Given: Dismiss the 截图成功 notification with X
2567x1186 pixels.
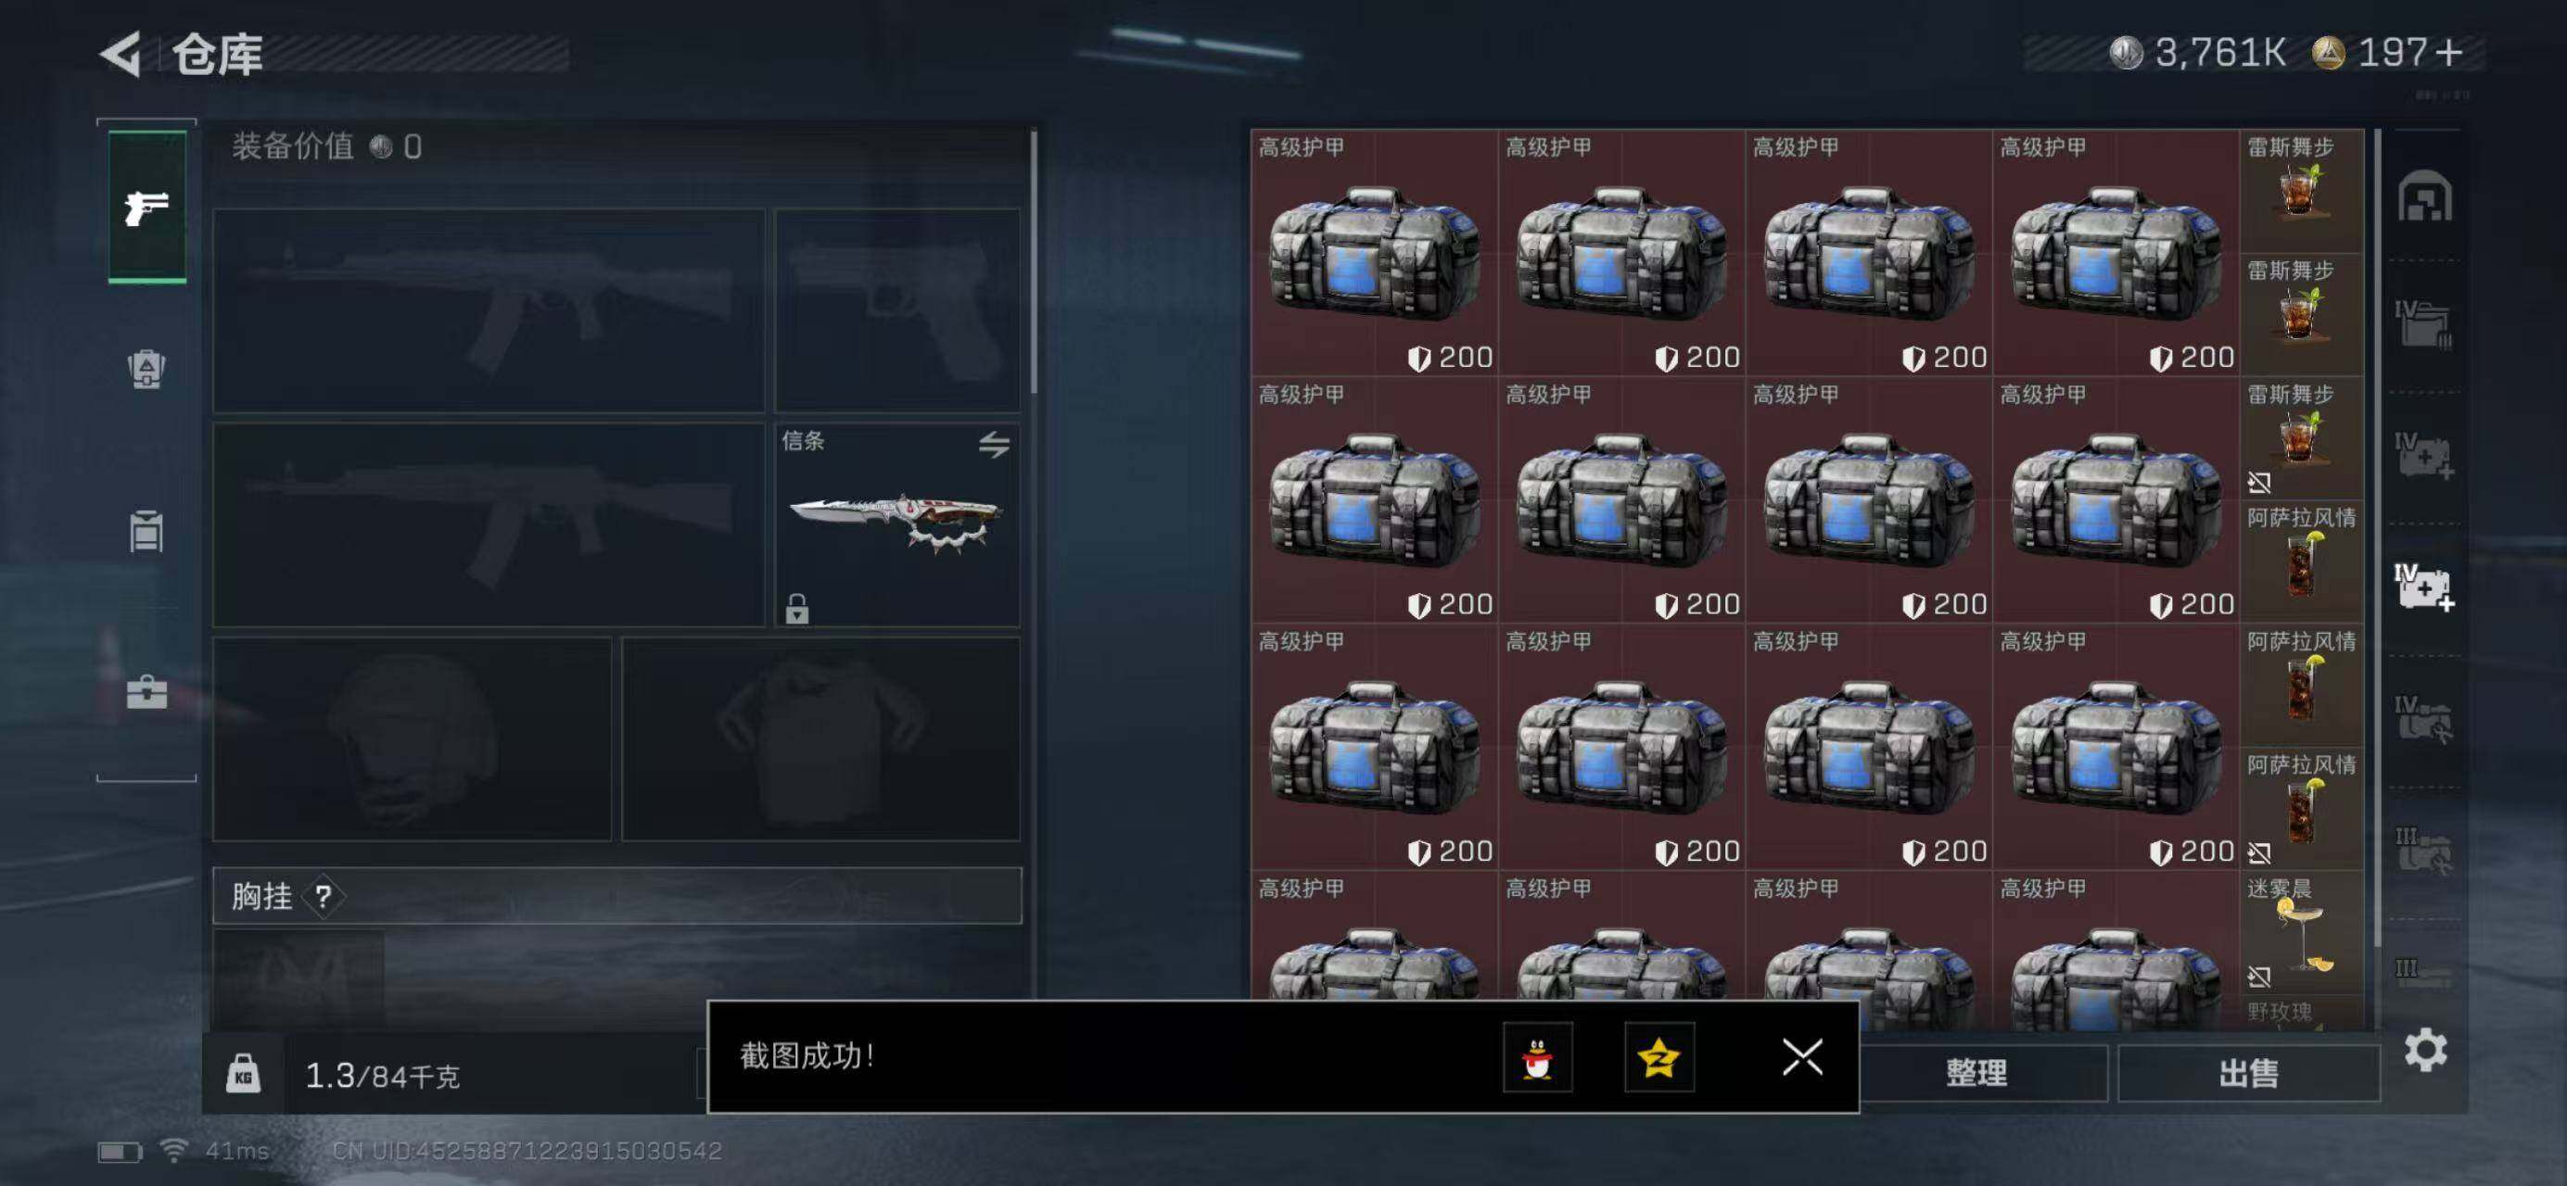Looking at the screenshot, I should pyautogui.click(x=1801, y=1056).
